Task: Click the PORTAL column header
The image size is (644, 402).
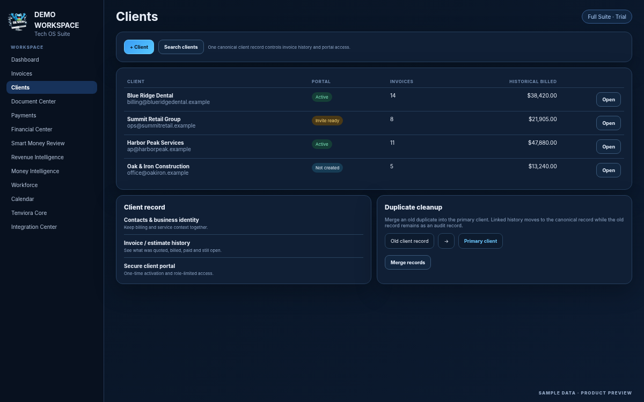Action: (x=321, y=81)
